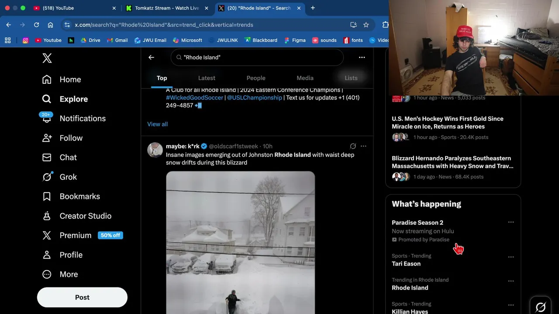This screenshot has height=314, width=559.
Task: Expand the More options in sidebar
Action: [x=60, y=274]
